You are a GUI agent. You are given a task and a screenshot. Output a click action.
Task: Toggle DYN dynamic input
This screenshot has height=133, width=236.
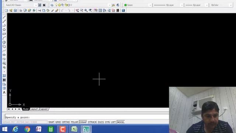107,122
